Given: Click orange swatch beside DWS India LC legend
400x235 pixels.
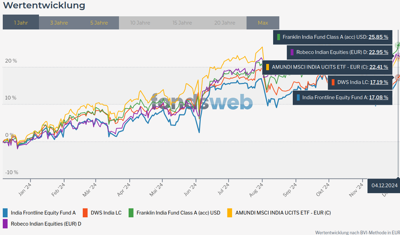Looking at the screenshot, I should coord(85,213).
